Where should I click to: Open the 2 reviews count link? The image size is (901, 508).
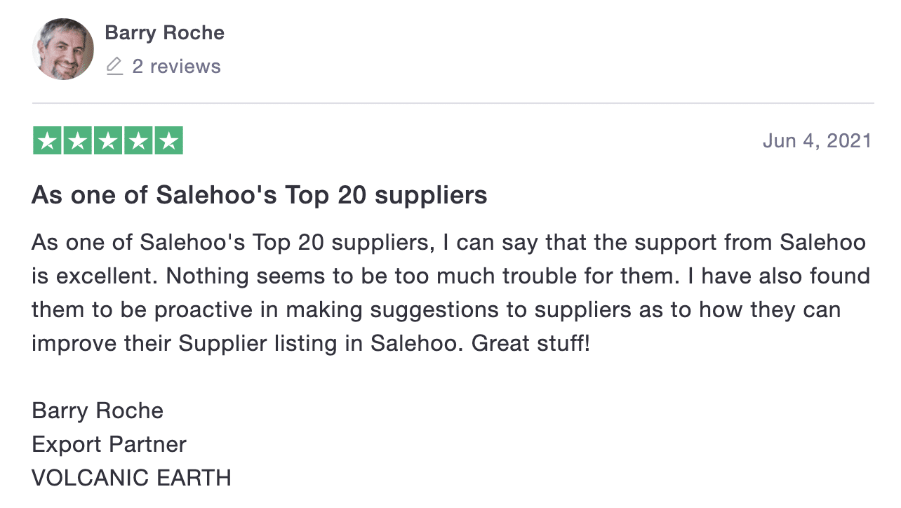click(x=176, y=67)
